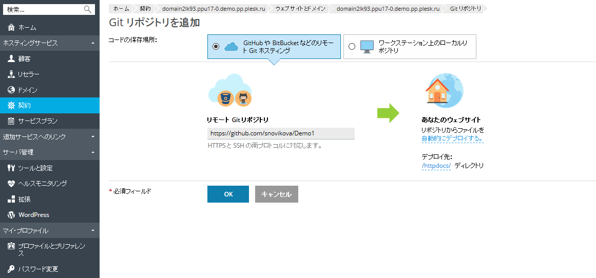Click the WordPress logo icon
Image resolution: width=596 pixels, height=278 pixels.
pos(11,215)
